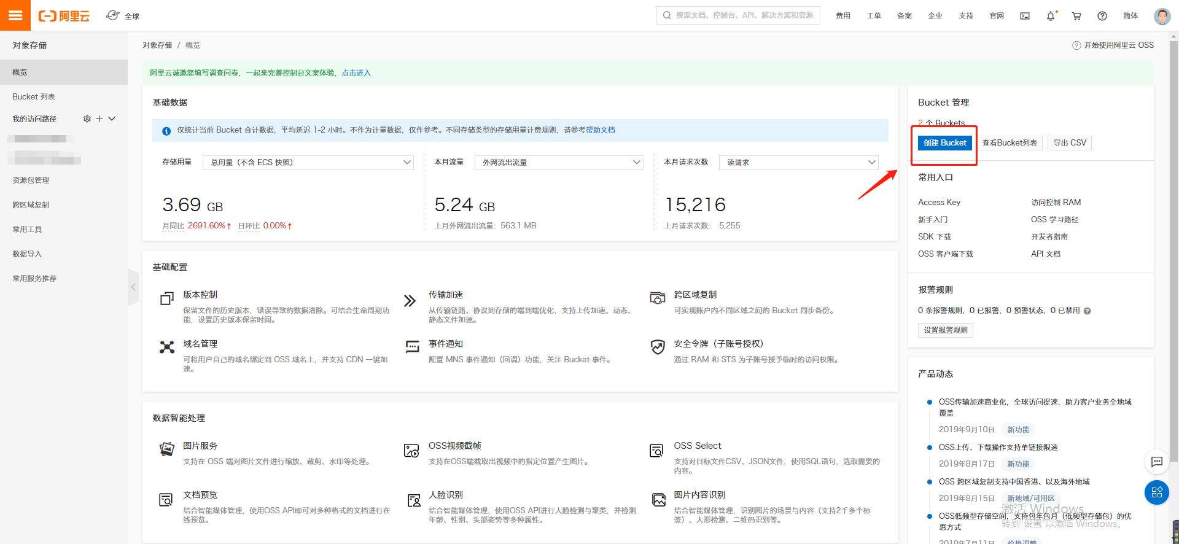Open the hamburger main menu
1179x544 pixels.
pos(15,15)
